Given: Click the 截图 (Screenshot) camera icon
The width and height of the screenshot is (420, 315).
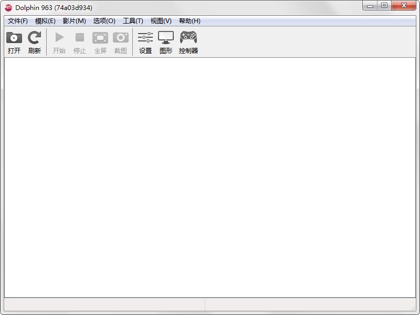Looking at the screenshot, I should (x=121, y=37).
